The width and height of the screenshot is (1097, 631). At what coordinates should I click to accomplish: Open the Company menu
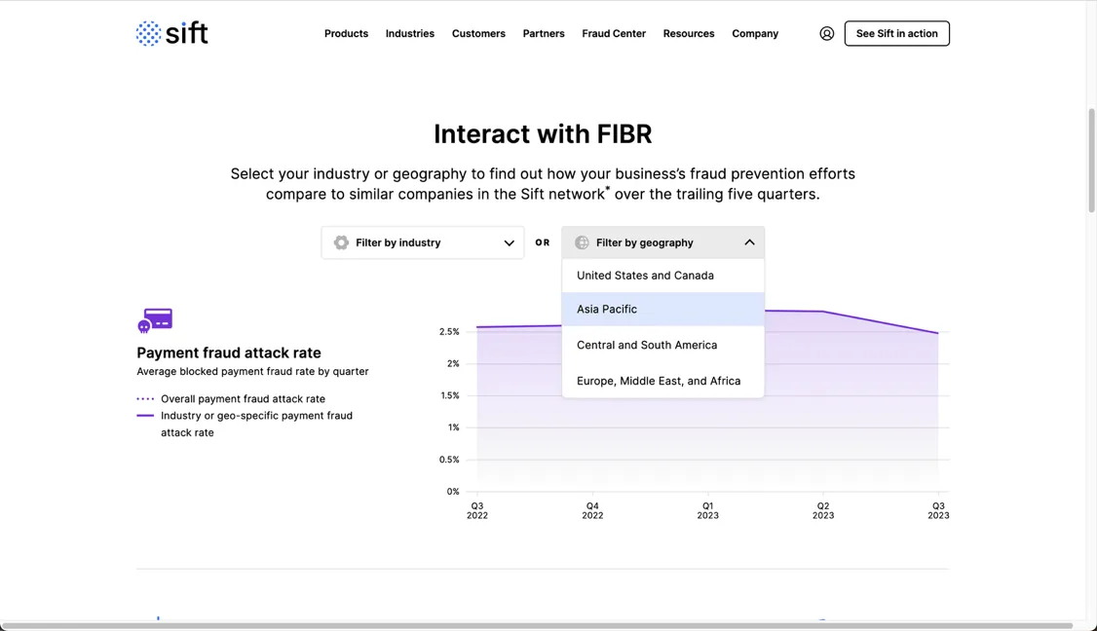pyautogui.click(x=755, y=33)
